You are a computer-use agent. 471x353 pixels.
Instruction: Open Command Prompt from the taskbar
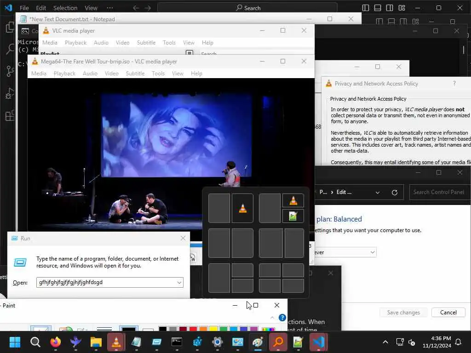pos(177,342)
